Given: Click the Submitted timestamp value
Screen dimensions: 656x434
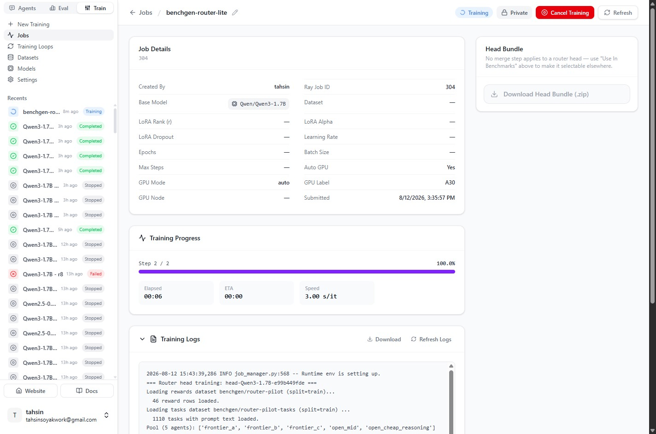Looking at the screenshot, I should pyautogui.click(x=427, y=198).
